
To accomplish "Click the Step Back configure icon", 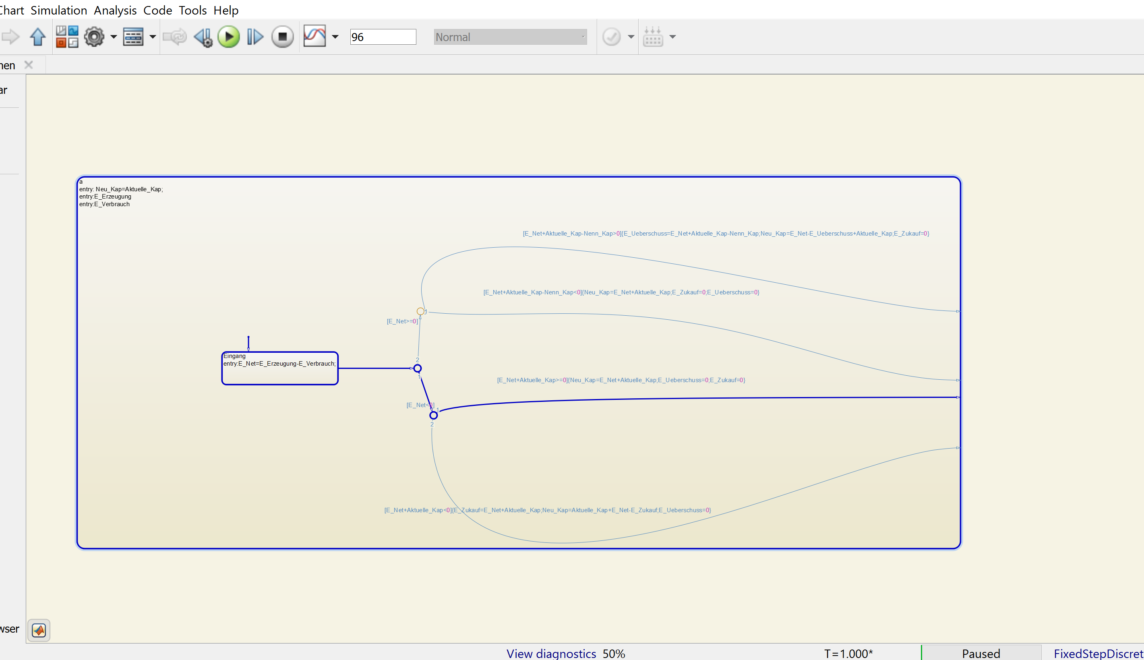I will click(x=203, y=37).
